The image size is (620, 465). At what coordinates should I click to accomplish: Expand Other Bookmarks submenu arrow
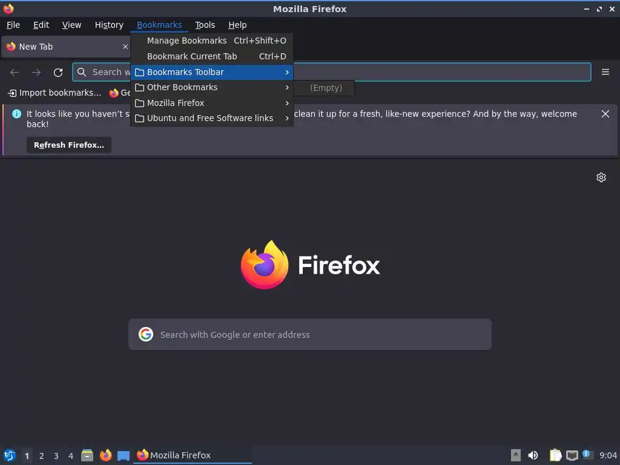pyautogui.click(x=287, y=87)
